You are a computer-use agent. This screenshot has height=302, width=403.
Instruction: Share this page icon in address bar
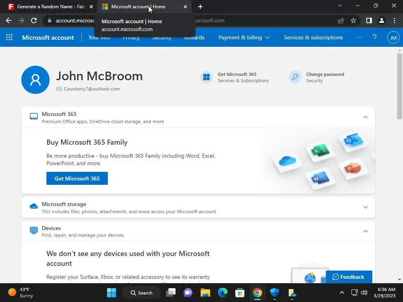[341, 20]
